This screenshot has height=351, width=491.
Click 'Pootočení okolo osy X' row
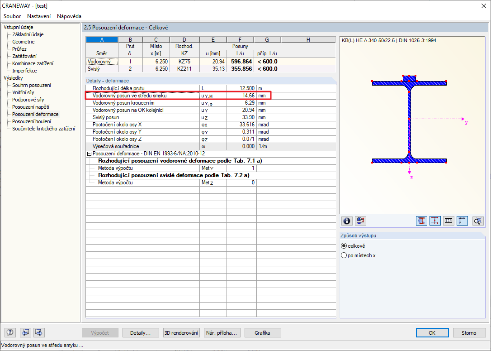tap(211, 125)
